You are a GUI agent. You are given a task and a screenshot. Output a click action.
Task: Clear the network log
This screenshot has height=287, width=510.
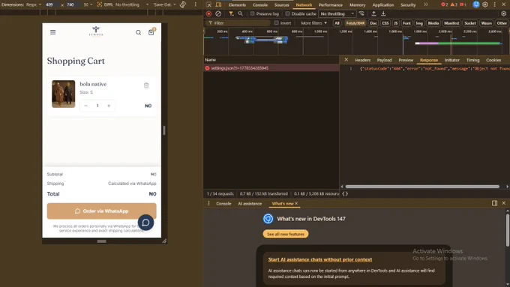point(218,13)
